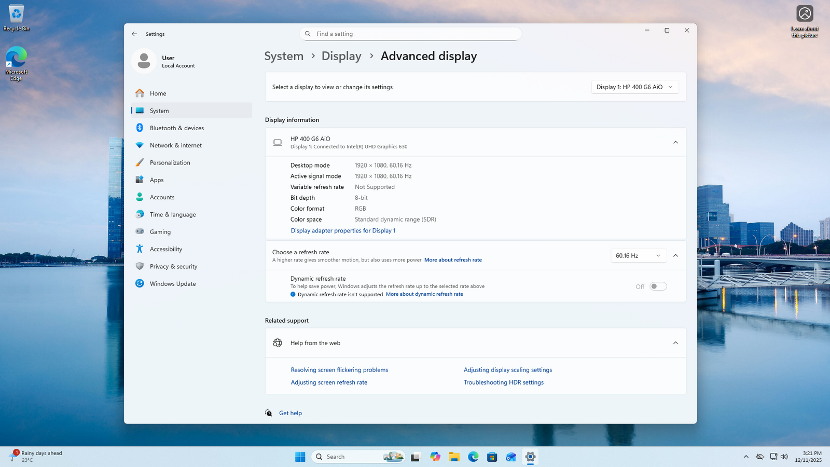The height and width of the screenshot is (467, 830).
Task: Click the Accessibility figure icon
Action: [x=140, y=249]
